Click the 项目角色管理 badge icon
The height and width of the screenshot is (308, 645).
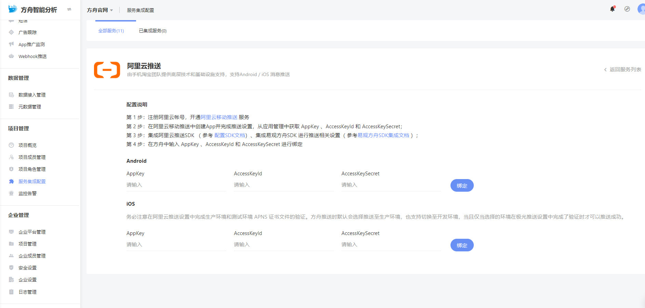[11, 169]
